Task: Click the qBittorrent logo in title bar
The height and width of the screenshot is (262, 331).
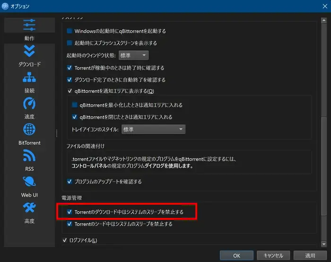Action: click(5, 6)
